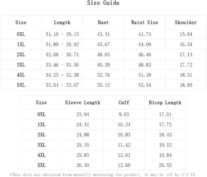Select sleeve length value 24.41
207x177 pixels.
click(83, 124)
